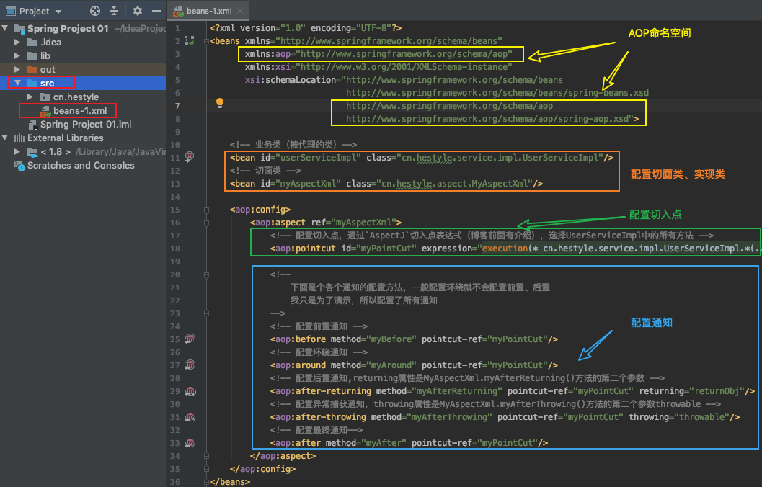The width and height of the screenshot is (762, 487).
Task: Hide the Project tool window with minus icon
Action: (157, 12)
